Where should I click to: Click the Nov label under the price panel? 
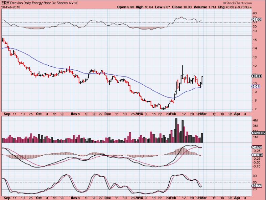tap(74, 114)
